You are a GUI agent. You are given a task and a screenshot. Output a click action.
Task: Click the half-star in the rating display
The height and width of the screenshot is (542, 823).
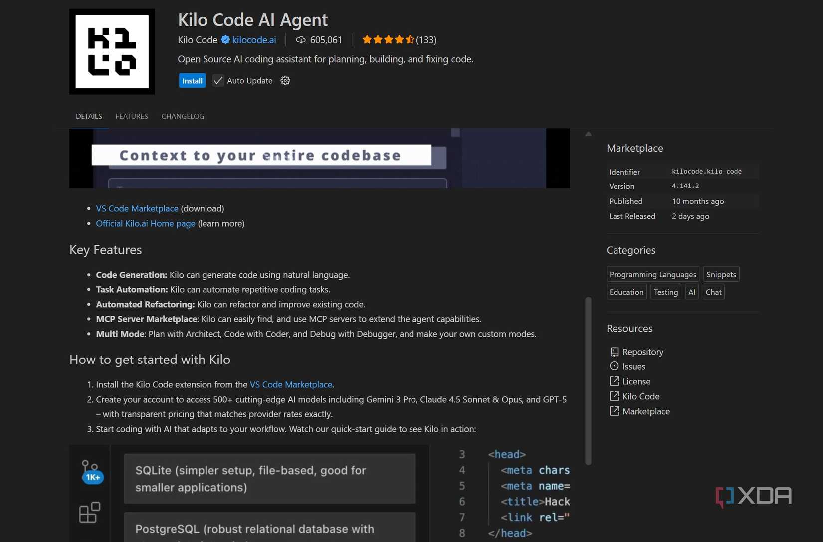tap(410, 39)
